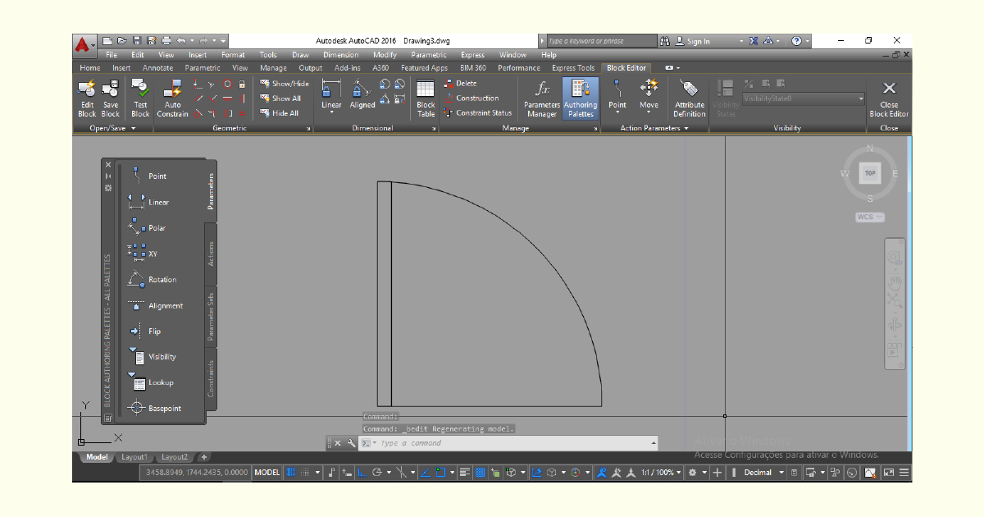Open the Edit Block tool
The image size is (984, 517).
coord(87,98)
